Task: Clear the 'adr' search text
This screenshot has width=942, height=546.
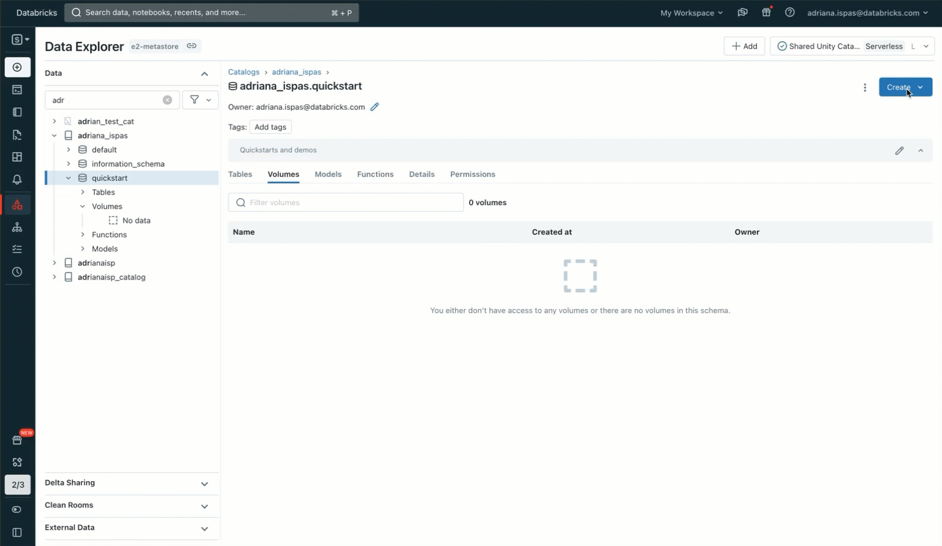Action: coord(167,100)
